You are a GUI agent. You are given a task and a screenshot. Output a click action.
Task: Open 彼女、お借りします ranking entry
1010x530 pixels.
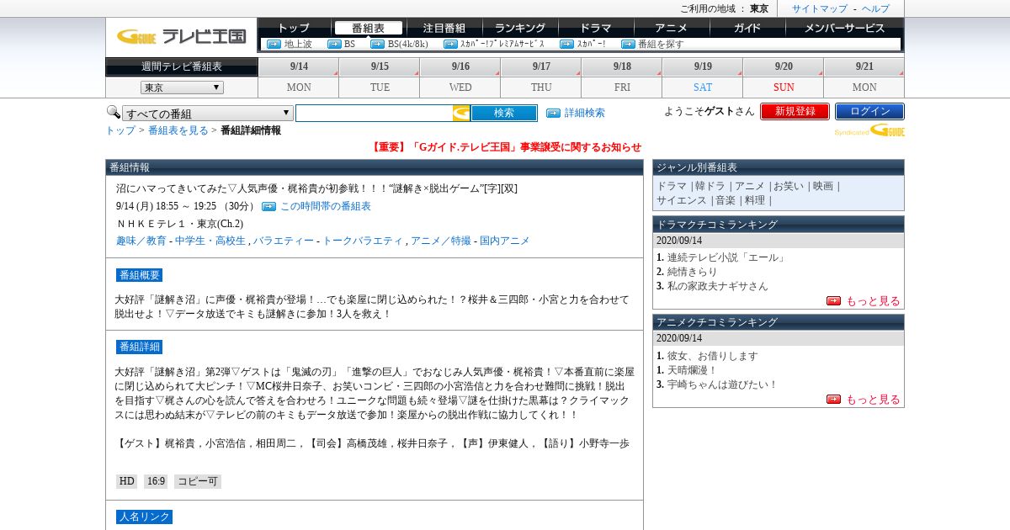pos(713,356)
